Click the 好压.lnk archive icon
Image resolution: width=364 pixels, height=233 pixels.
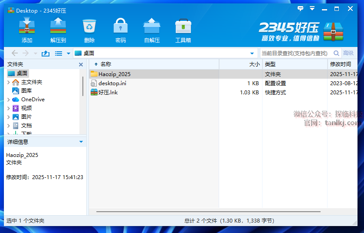94,92
